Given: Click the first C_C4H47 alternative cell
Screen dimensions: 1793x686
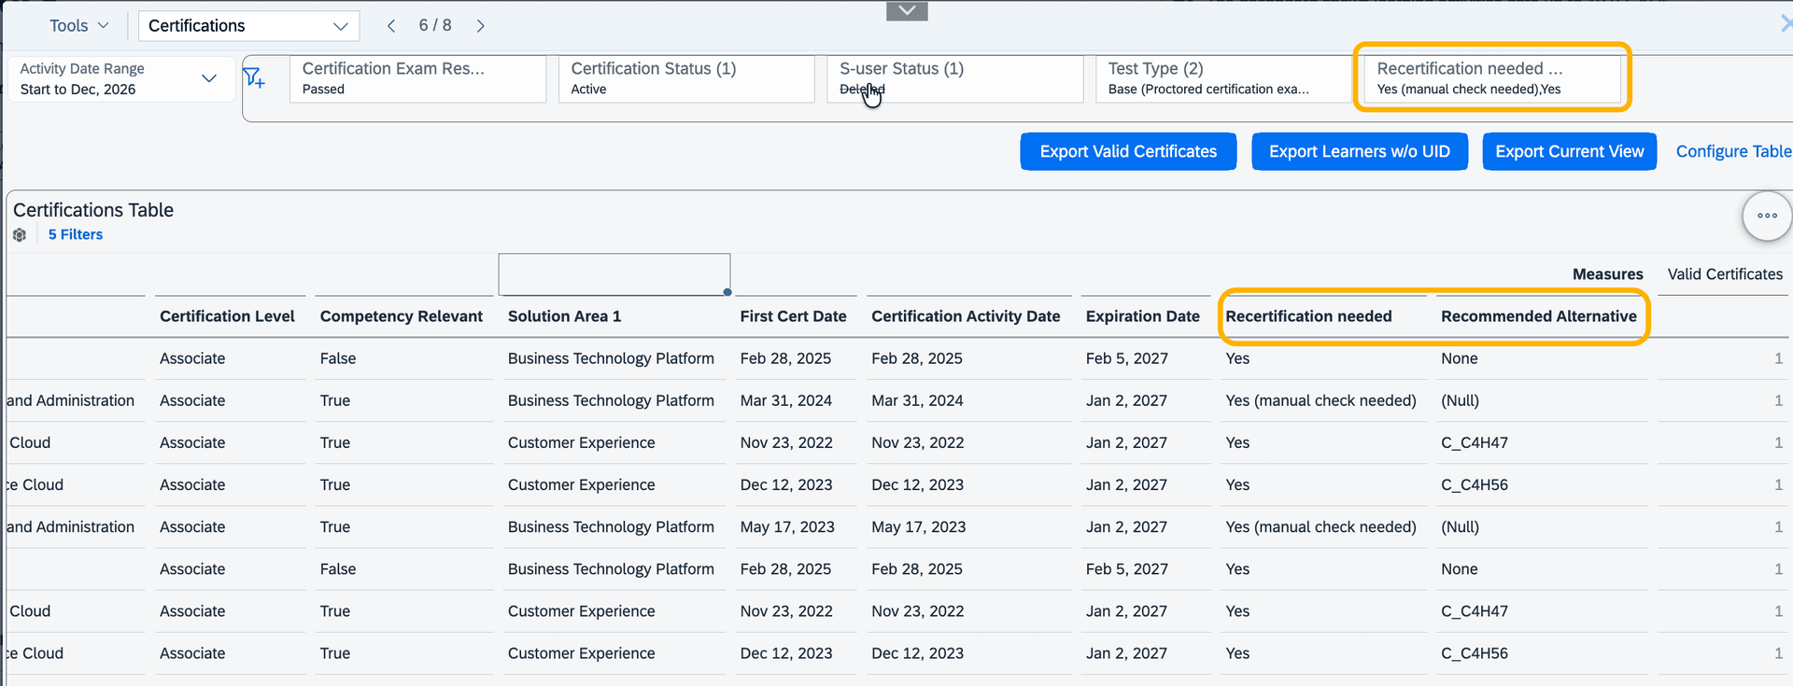Looking at the screenshot, I should click(x=1474, y=442).
